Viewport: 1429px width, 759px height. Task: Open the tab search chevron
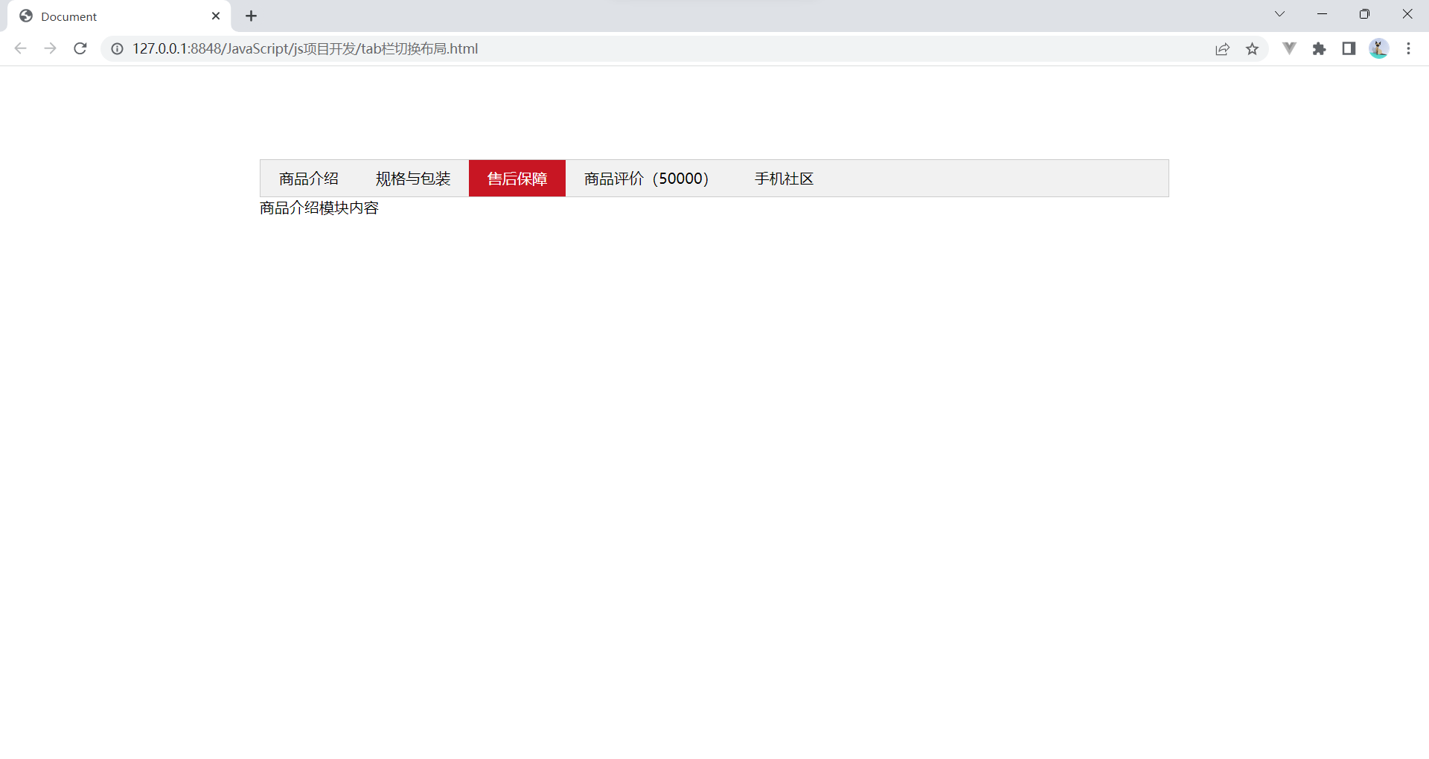[1279, 13]
